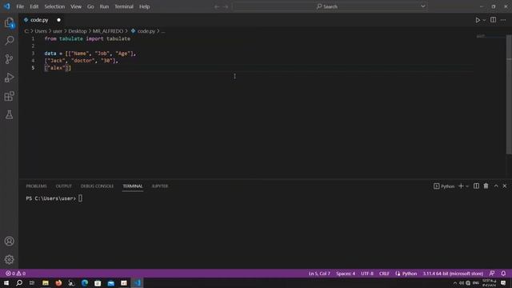
Task: Open the new terminal launch profile dropdown
Action: (467, 186)
